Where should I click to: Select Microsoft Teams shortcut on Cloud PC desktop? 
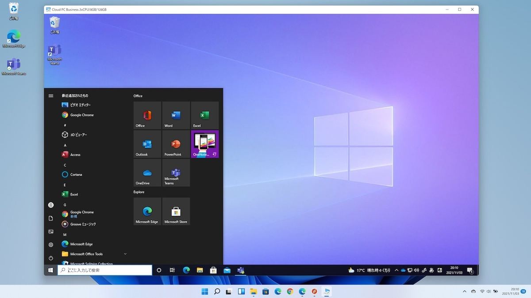pos(55,55)
